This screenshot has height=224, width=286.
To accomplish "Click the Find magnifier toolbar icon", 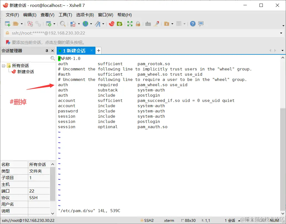I will tap(63, 24).
